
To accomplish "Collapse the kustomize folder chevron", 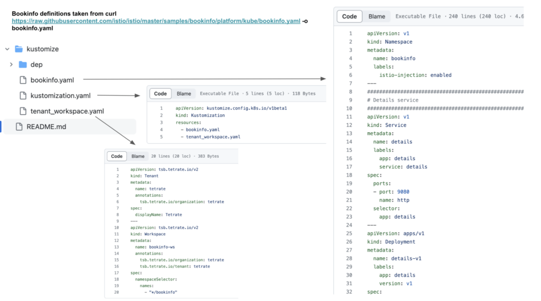I will (7, 49).
